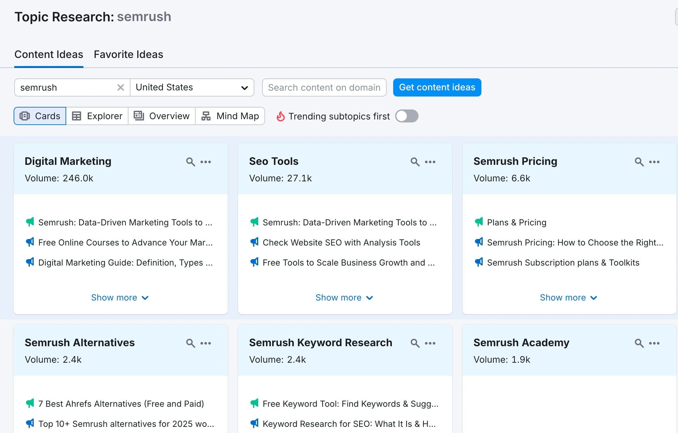Click the Search content on domain field
This screenshot has width=678, height=433.
pyautogui.click(x=324, y=87)
